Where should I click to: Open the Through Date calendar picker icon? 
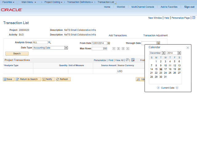coord(158,43)
